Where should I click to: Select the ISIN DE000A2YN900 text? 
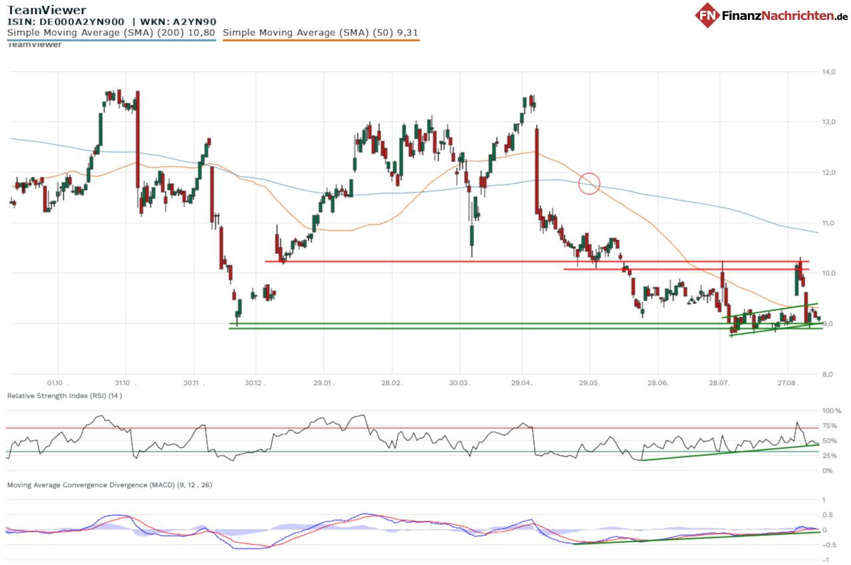click(x=66, y=22)
